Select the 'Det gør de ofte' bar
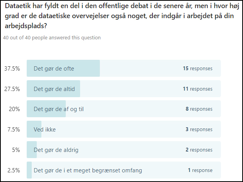The width and height of the screenshot is (243, 182). coord(124,68)
